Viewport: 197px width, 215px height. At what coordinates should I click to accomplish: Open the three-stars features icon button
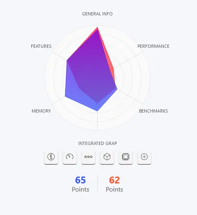point(88,157)
